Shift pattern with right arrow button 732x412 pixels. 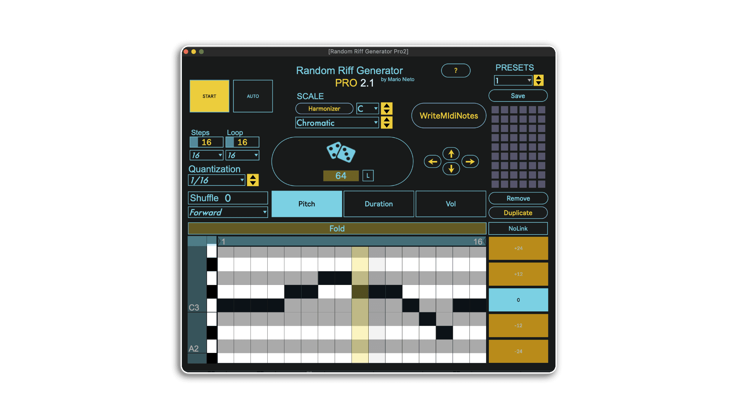click(x=470, y=162)
